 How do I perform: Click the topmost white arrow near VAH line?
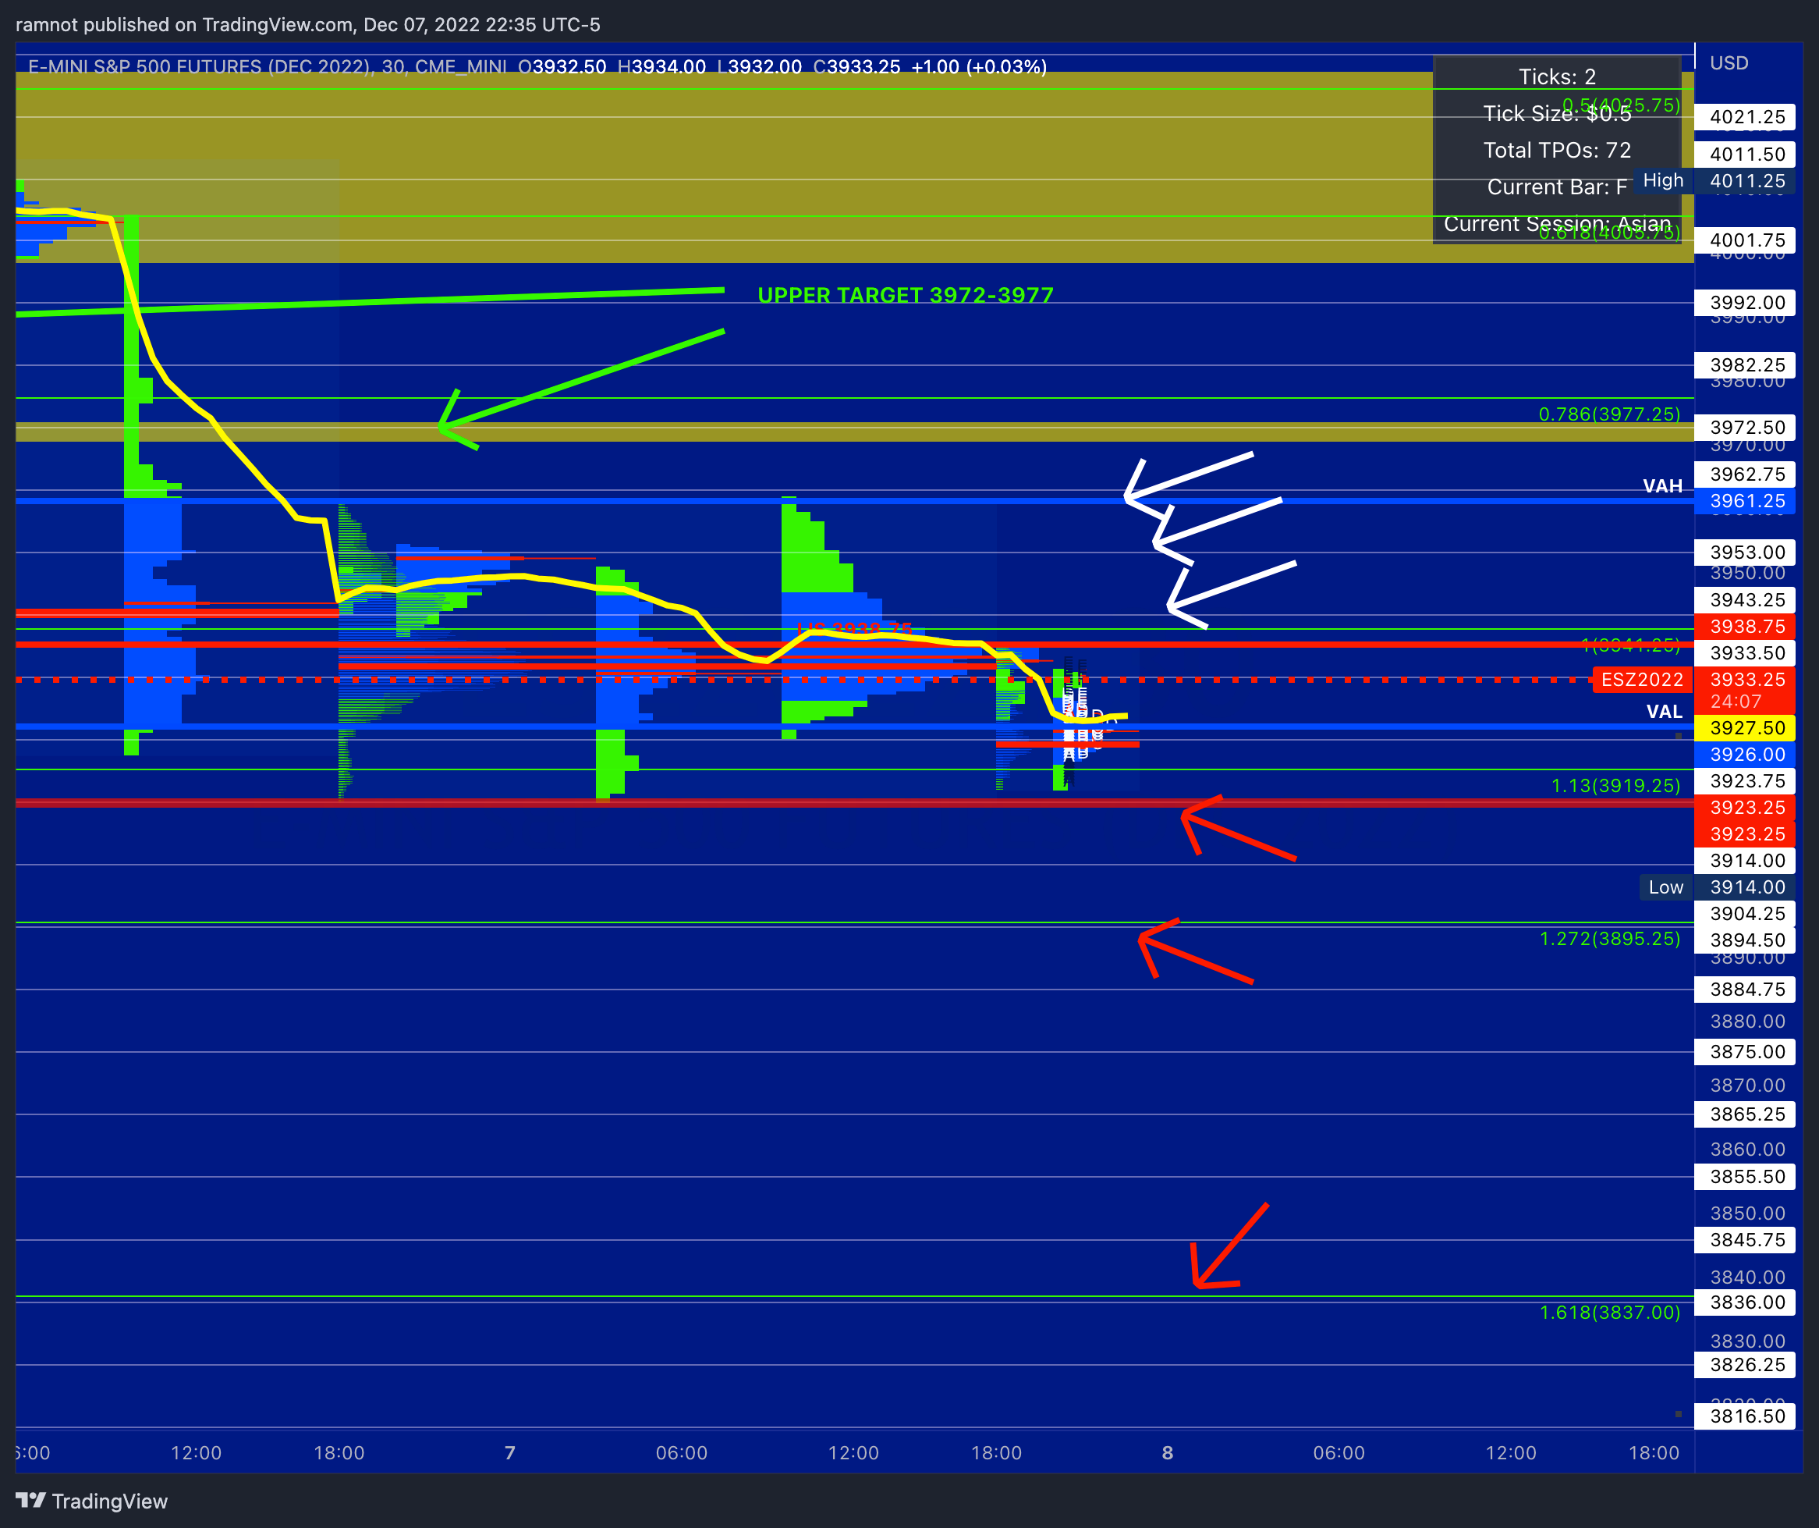[1191, 475]
